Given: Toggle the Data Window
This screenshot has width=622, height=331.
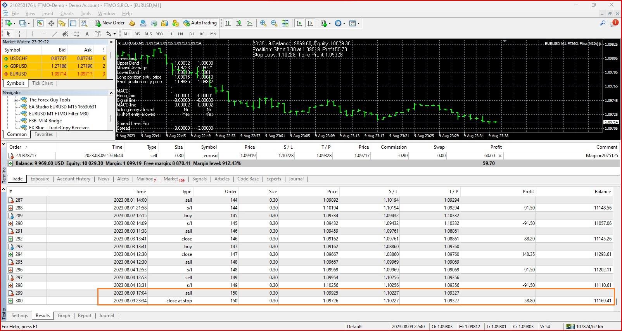Looking at the screenshot, I should 51,23.
